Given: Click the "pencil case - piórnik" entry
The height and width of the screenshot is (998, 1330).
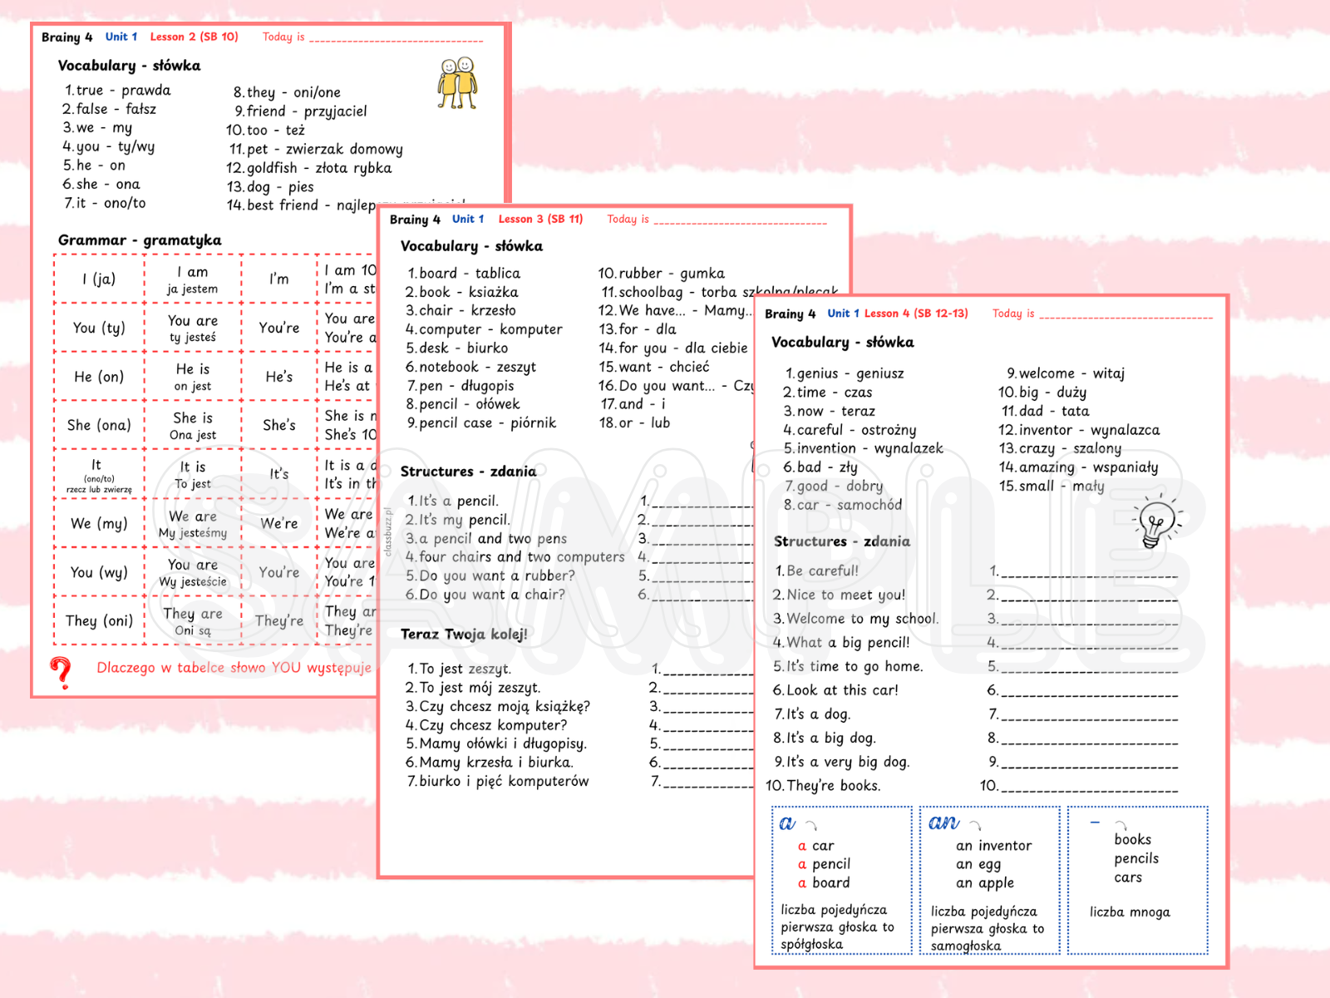Looking at the screenshot, I should pyautogui.click(x=480, y=422).
